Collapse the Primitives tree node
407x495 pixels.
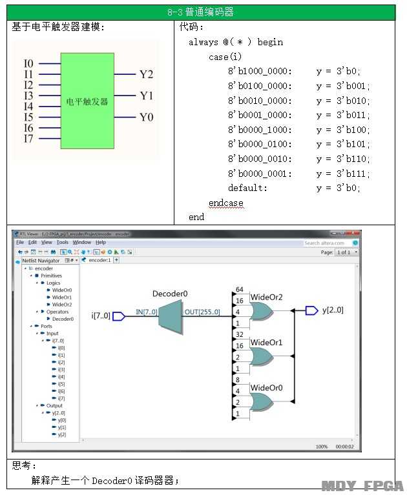pyautogui.click(x=31, y=276)
